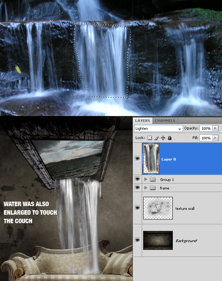The height and width of the screenshot is (281, 222).
Task: Toggle visibility of Group 1
Action: [138, 179]
